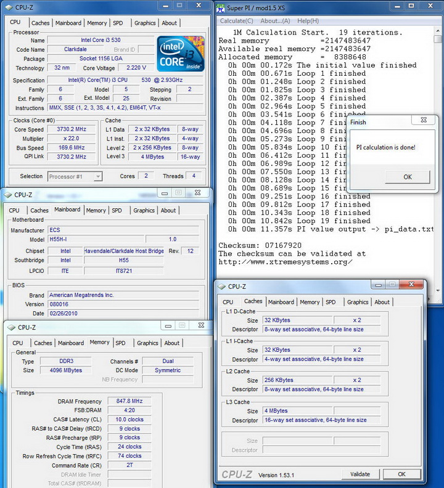Viewport: 444px width, 488px height.
Task: Click the L2 Cache size 256 KBytes
Action: coord(298,380)
